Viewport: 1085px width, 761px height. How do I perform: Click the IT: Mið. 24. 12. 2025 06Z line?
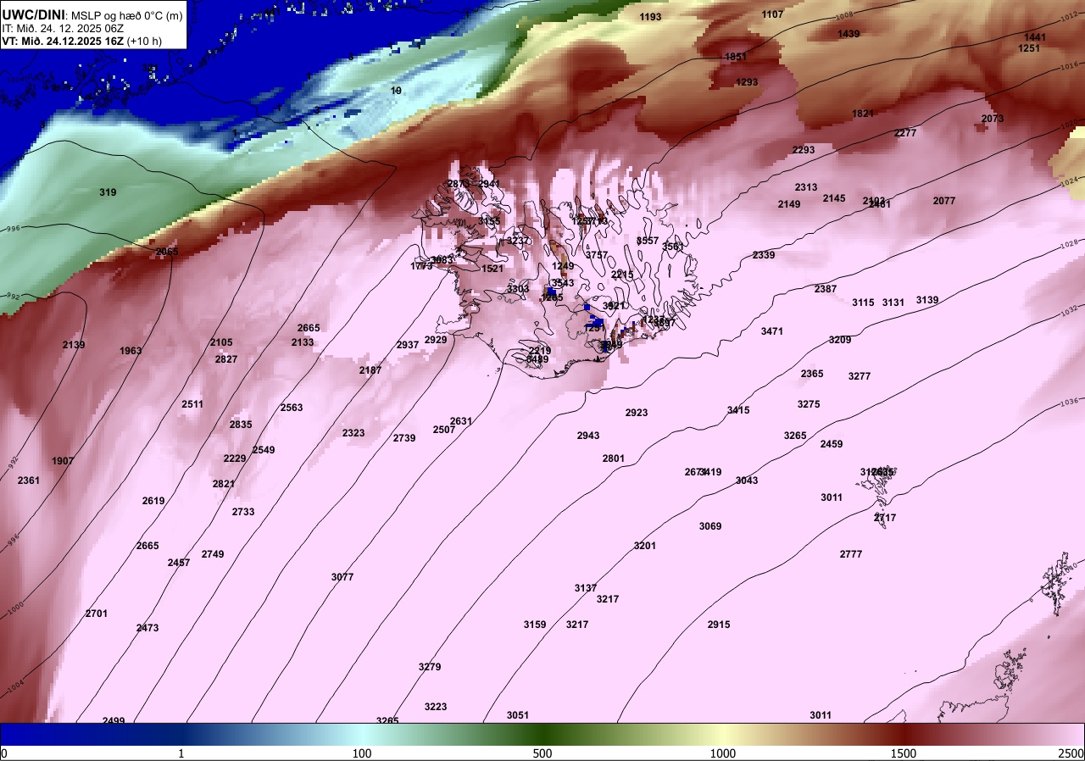pos(63,28)
